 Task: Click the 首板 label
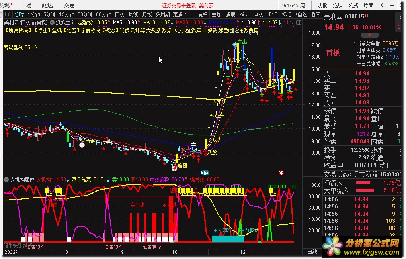tap(333, 53)
